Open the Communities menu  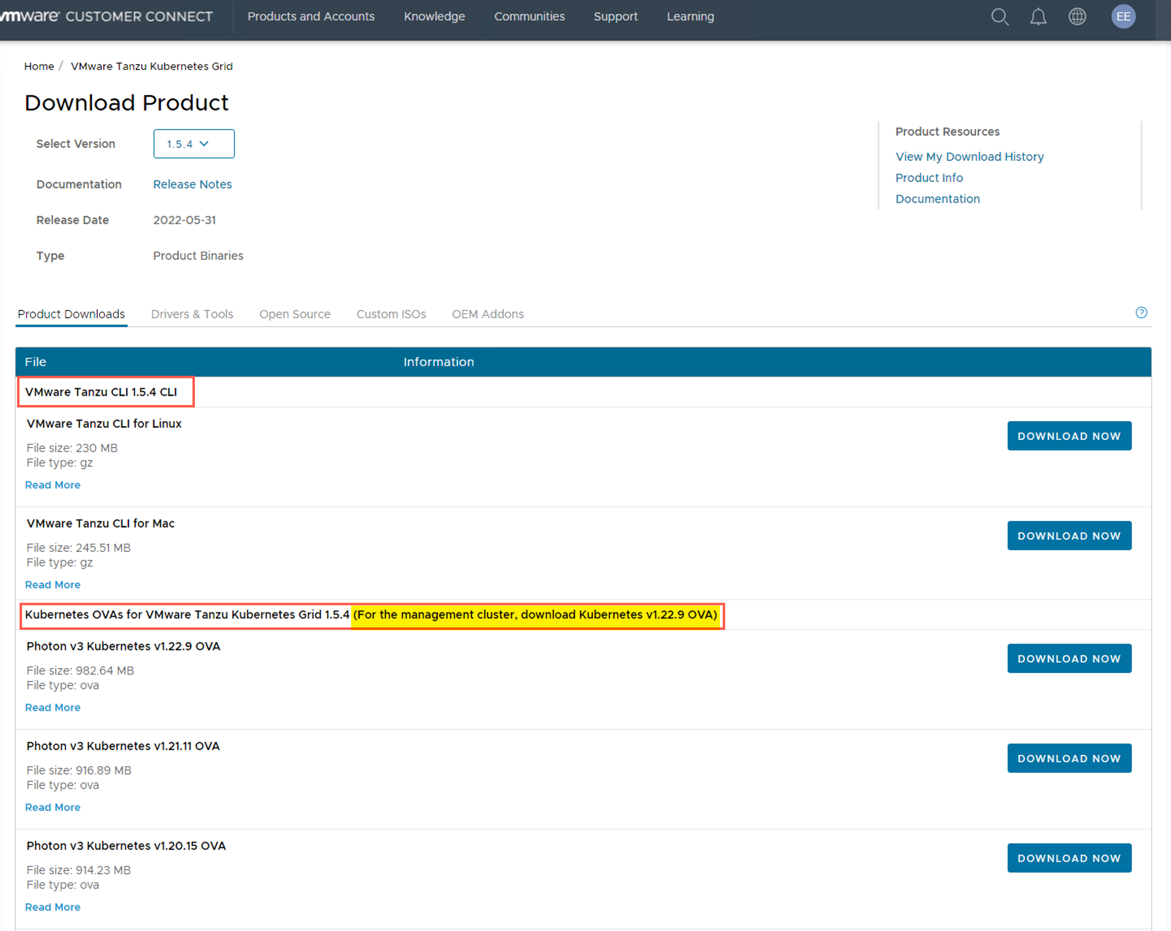coord(529,16)
